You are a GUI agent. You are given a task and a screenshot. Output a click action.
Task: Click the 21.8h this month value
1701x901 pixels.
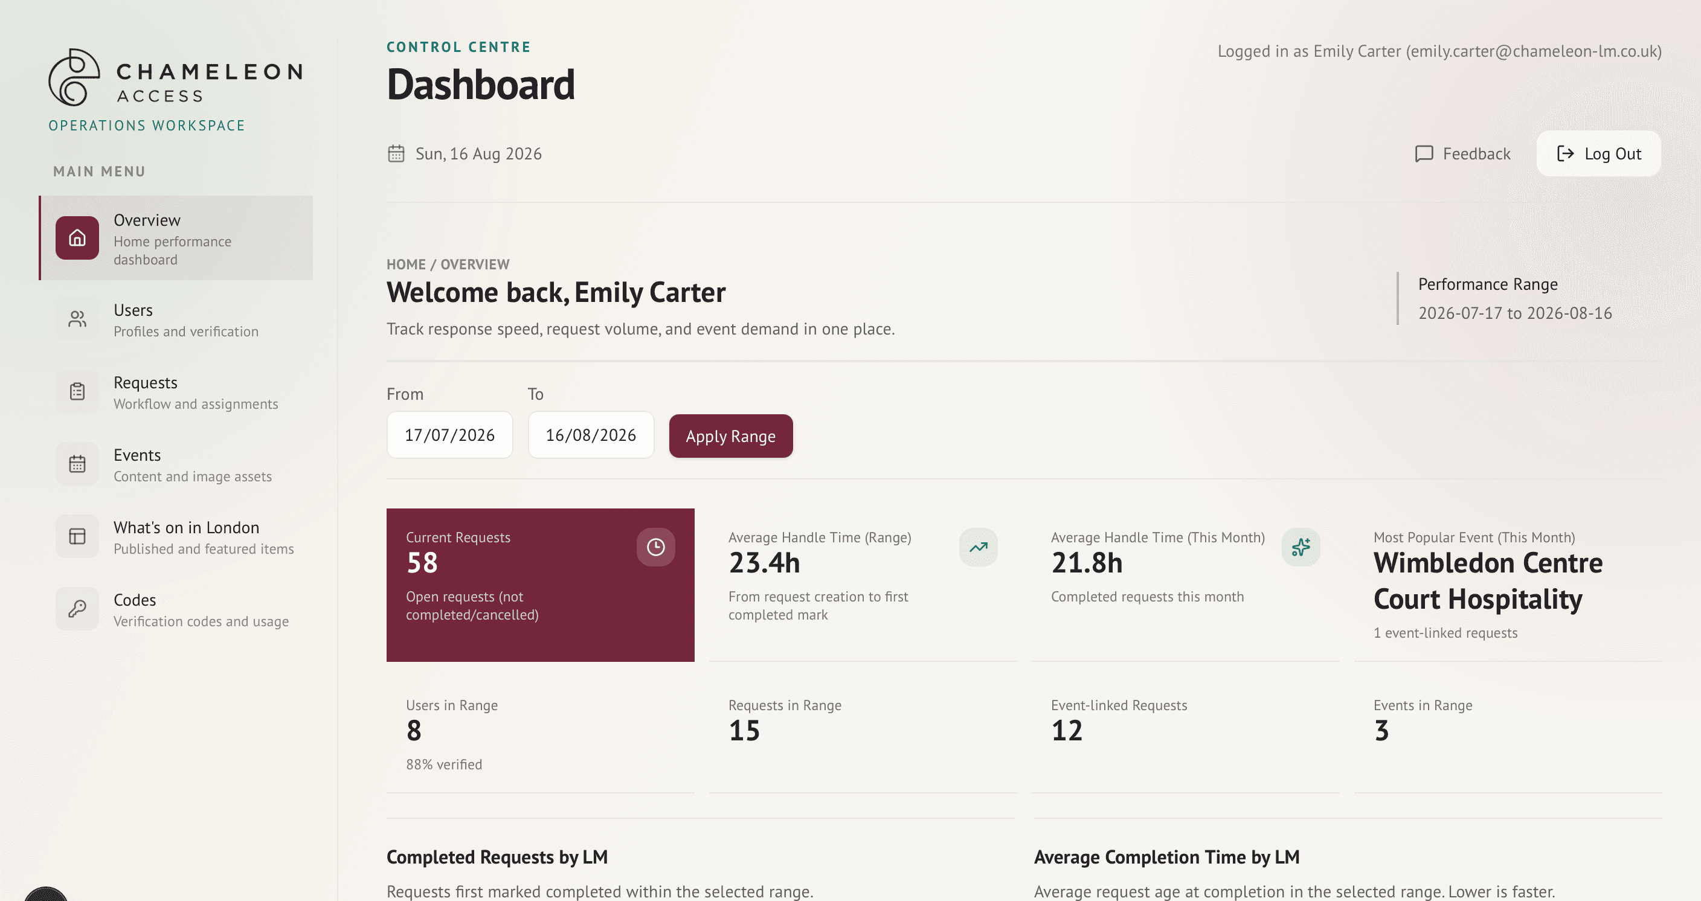pos(1086,563)
